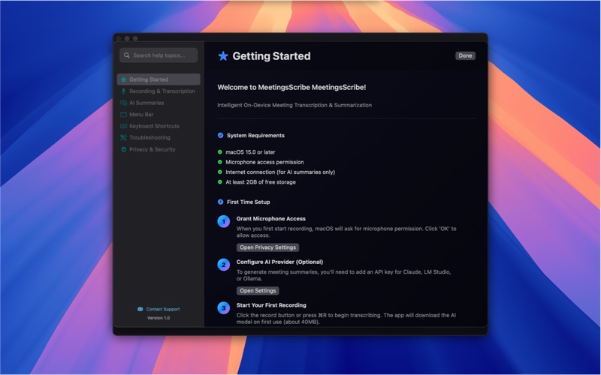Viewport: 601px width, 375px height.
Task: Switch to the Menu Bar topic
Action: pyautogui.click(x=159, y=115)
